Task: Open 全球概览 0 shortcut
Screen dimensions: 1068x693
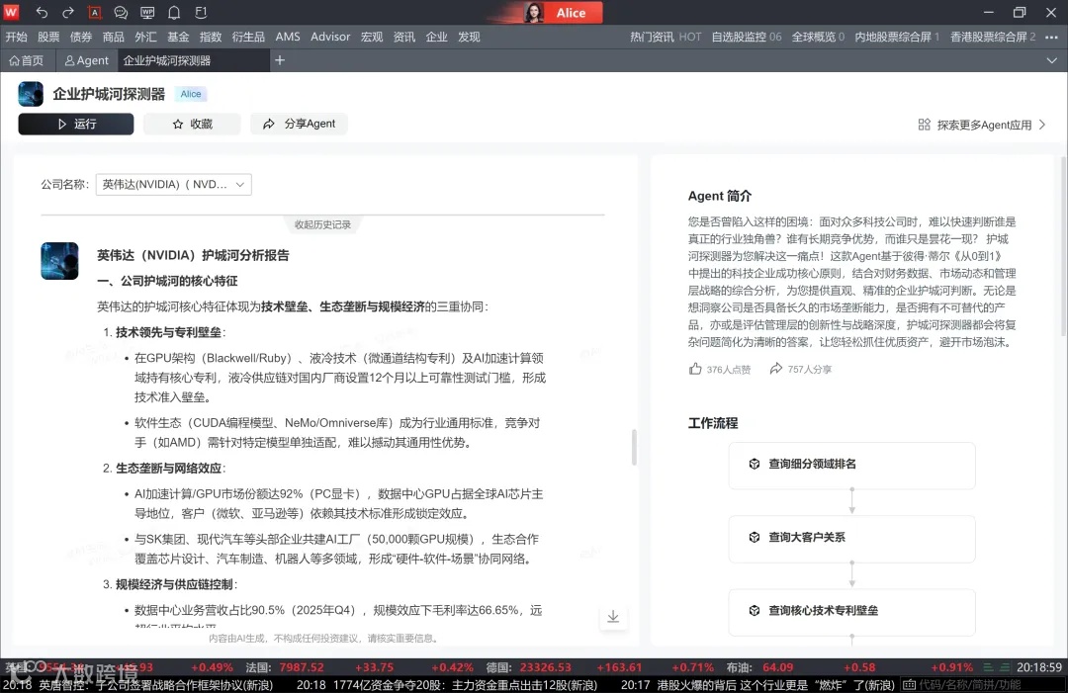Action: (x=818, y=37)
